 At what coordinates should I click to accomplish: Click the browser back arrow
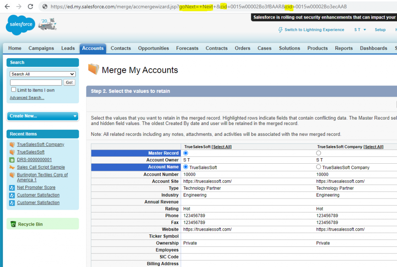[x=7, y=7]
